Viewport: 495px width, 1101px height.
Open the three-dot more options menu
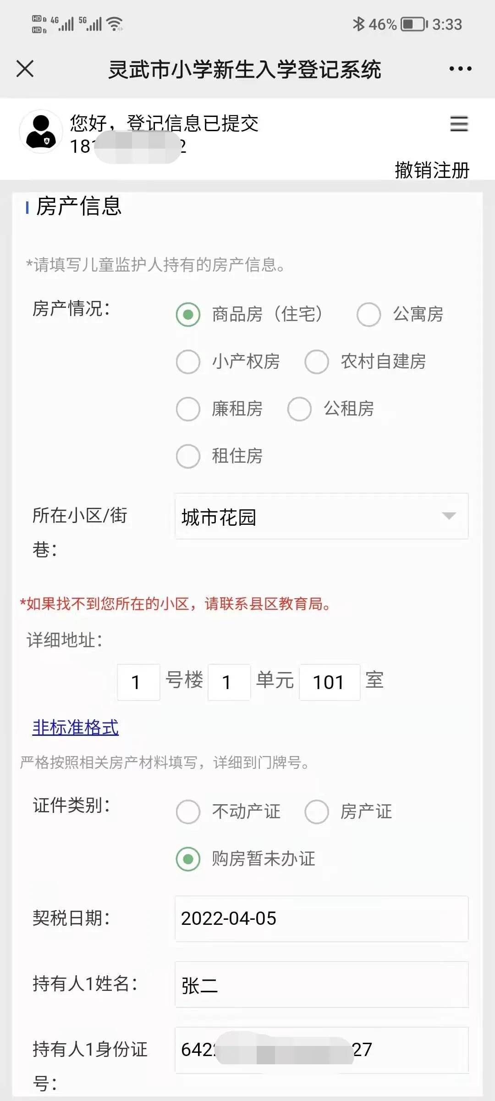click(460, 69)
